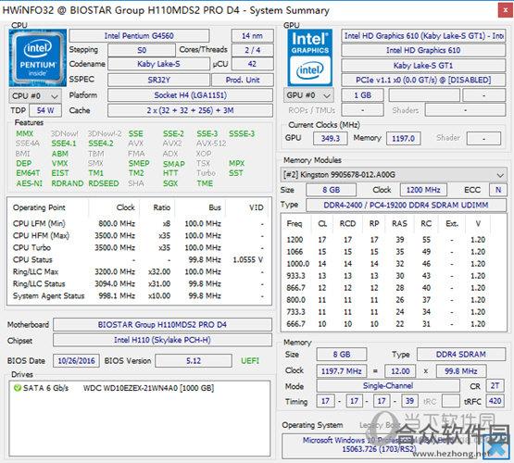
Task: Expand the Kingston memory module dropdown
Action: coord(393,175)
